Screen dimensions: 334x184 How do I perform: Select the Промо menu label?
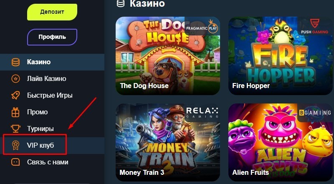[38, 112]
